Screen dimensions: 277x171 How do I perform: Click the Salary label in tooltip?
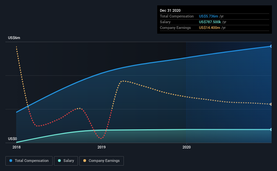(x=165, y=22)
